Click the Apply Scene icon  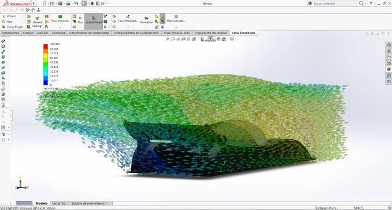pos(224,39)
